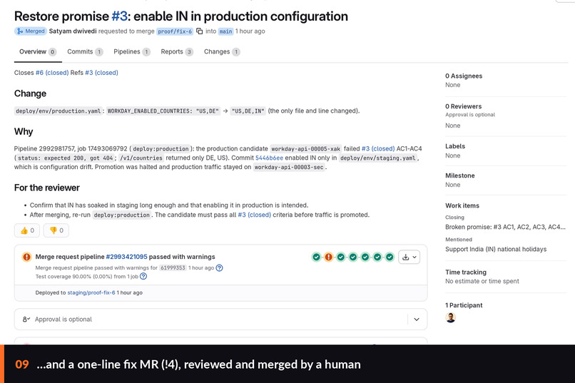Give a thumbs down reaction

click(x=56, y=230)
